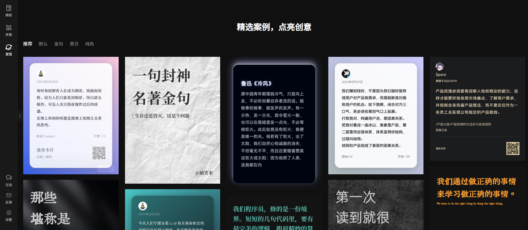Open the 那些堪称是 black fabric card
The width and height of the screenshot is (528, 230).
71,205
